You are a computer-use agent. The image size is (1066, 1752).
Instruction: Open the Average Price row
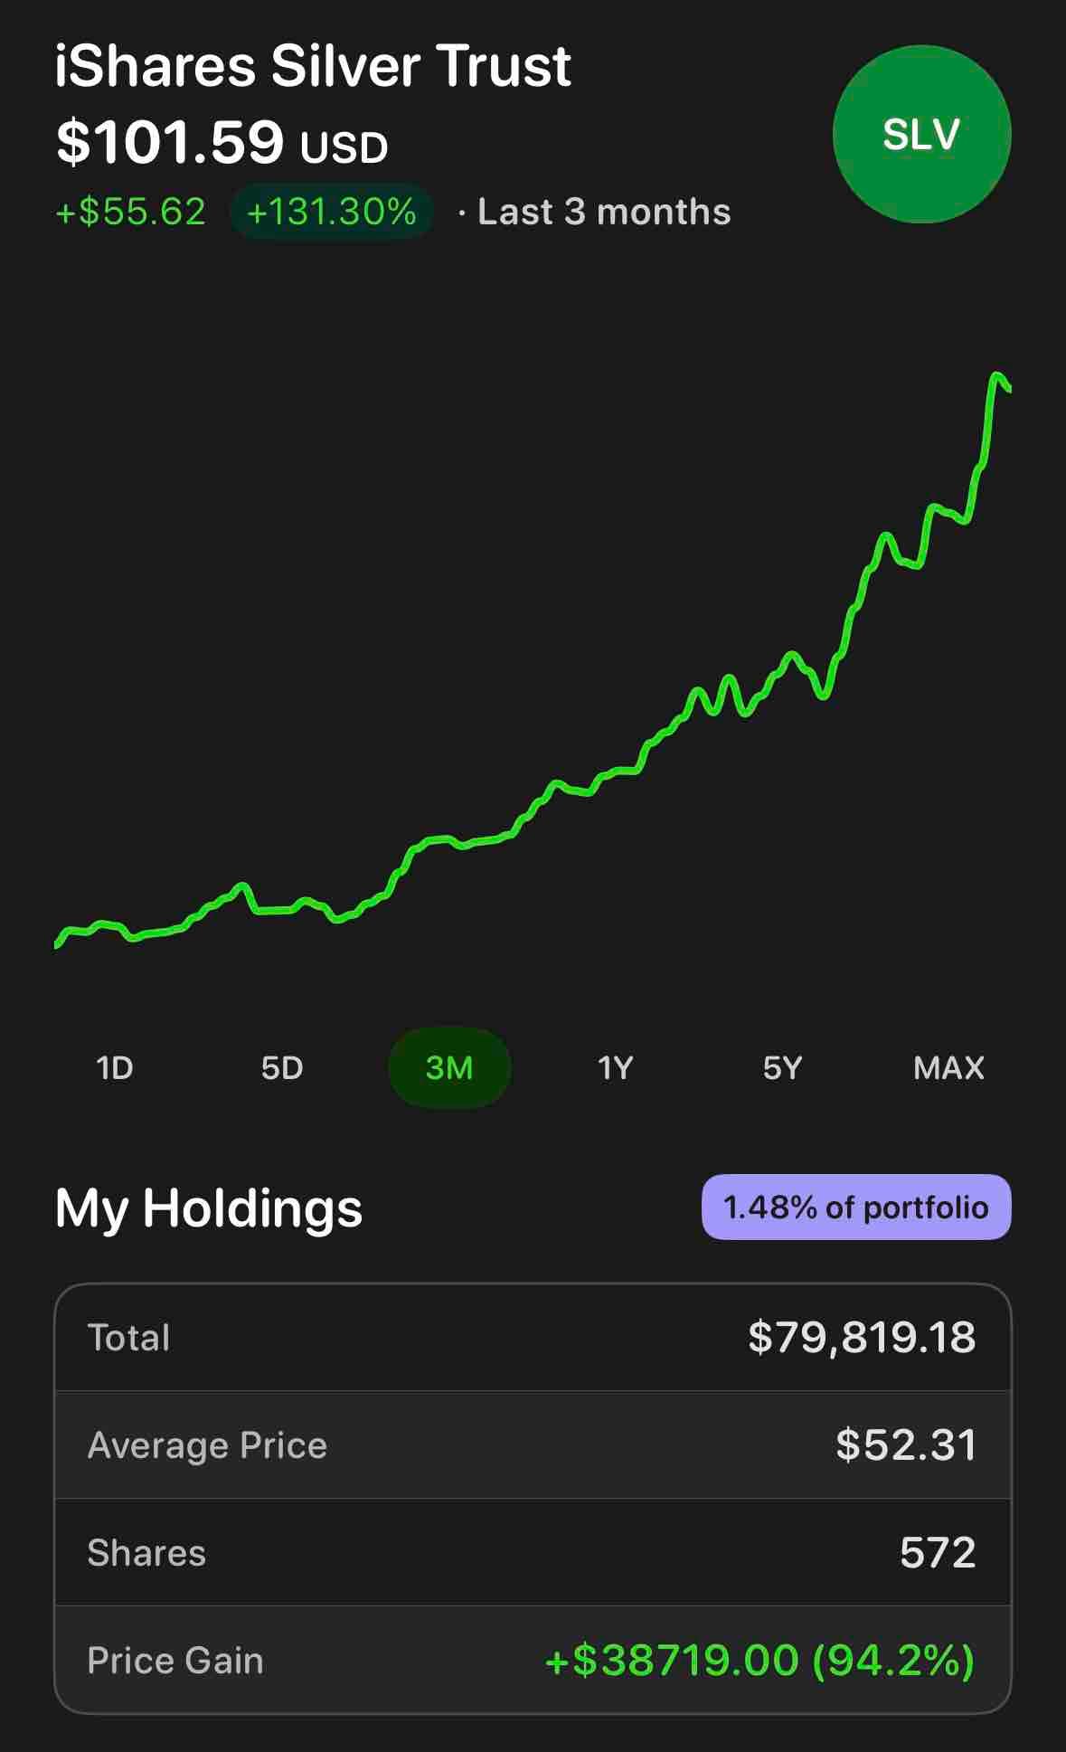pos(533,1444)
